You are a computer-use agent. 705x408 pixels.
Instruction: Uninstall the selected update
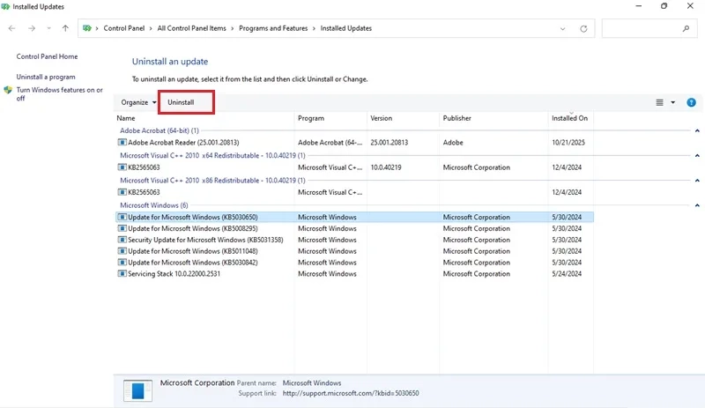coord(181,102)
